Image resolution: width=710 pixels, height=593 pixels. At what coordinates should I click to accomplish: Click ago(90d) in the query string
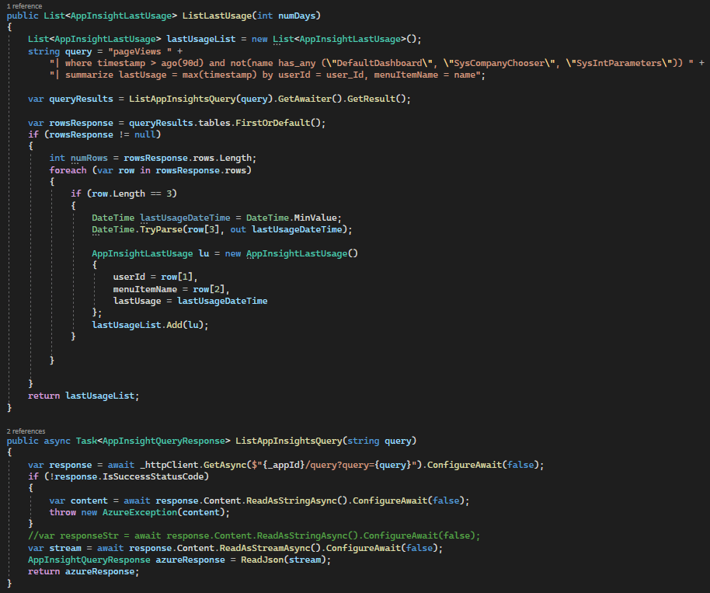pyautogui.click(x=183, y=64)
